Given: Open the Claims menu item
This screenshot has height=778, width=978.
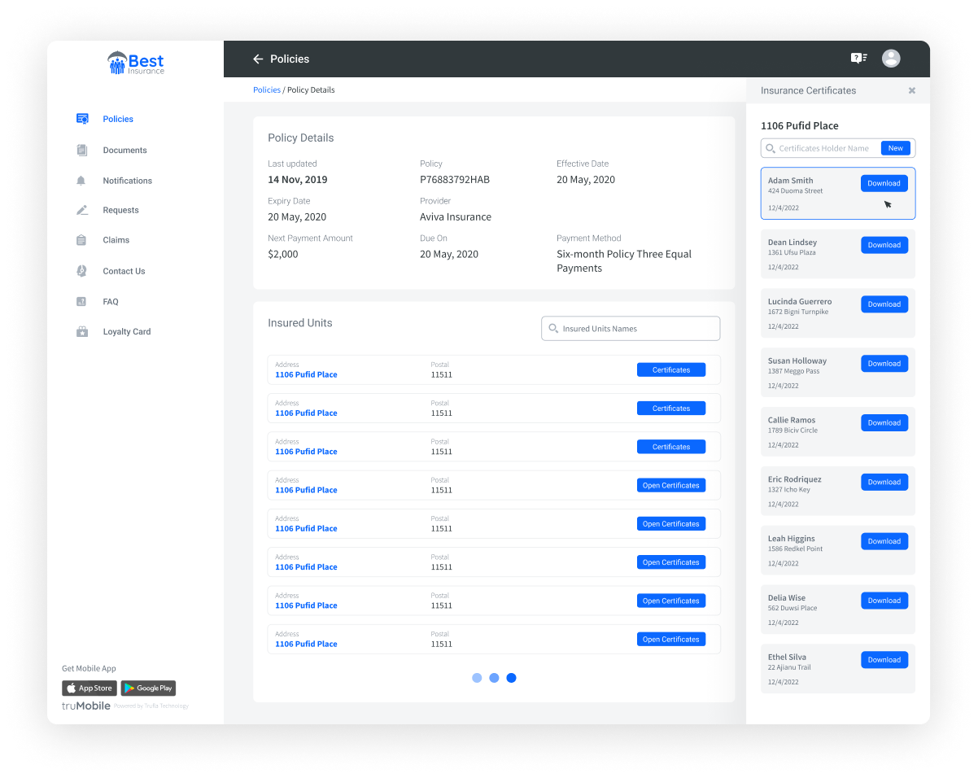Looking at the screenshot, I should tap(116, 240).
